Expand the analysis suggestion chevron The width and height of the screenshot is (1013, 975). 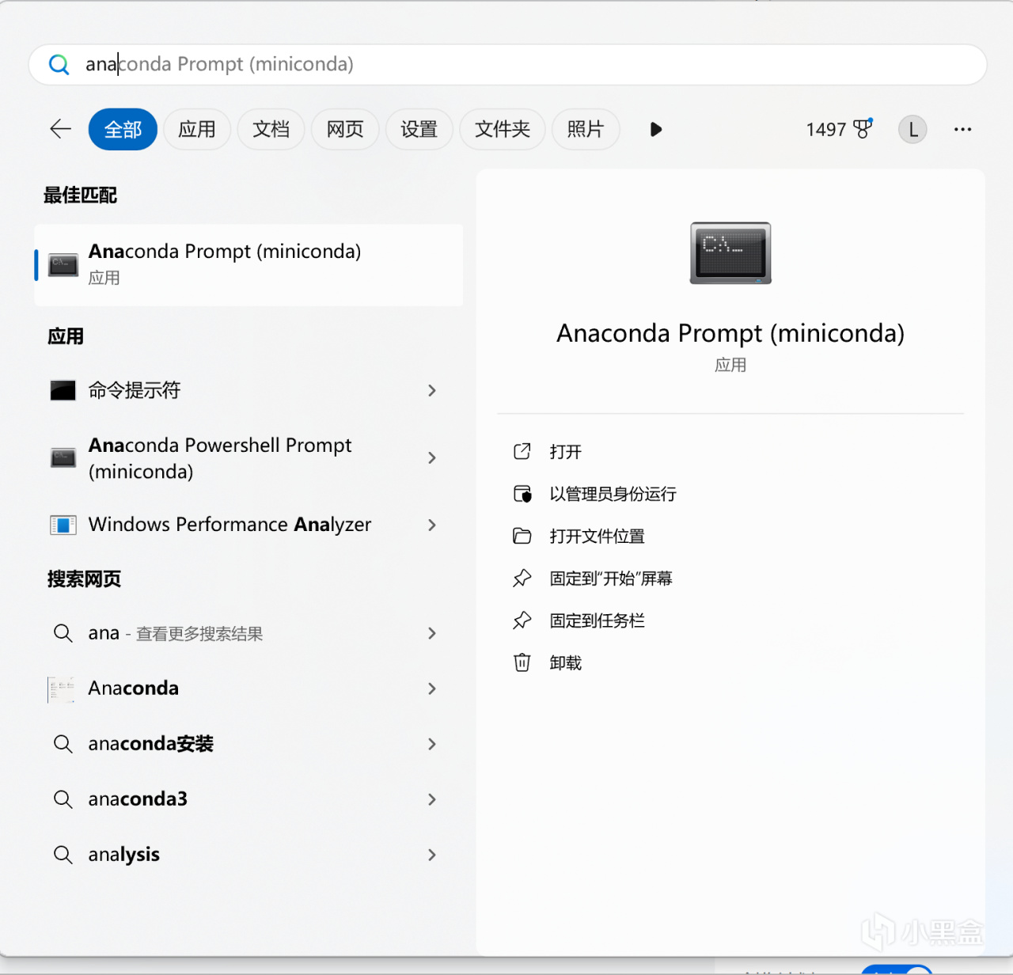pos(432,855)
